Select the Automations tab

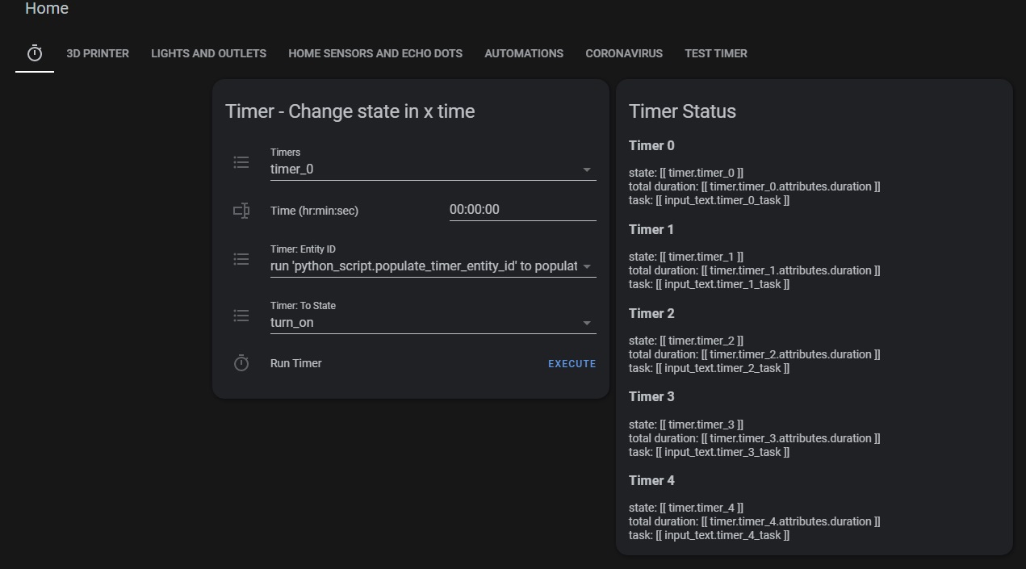click(x=524, y=53)
